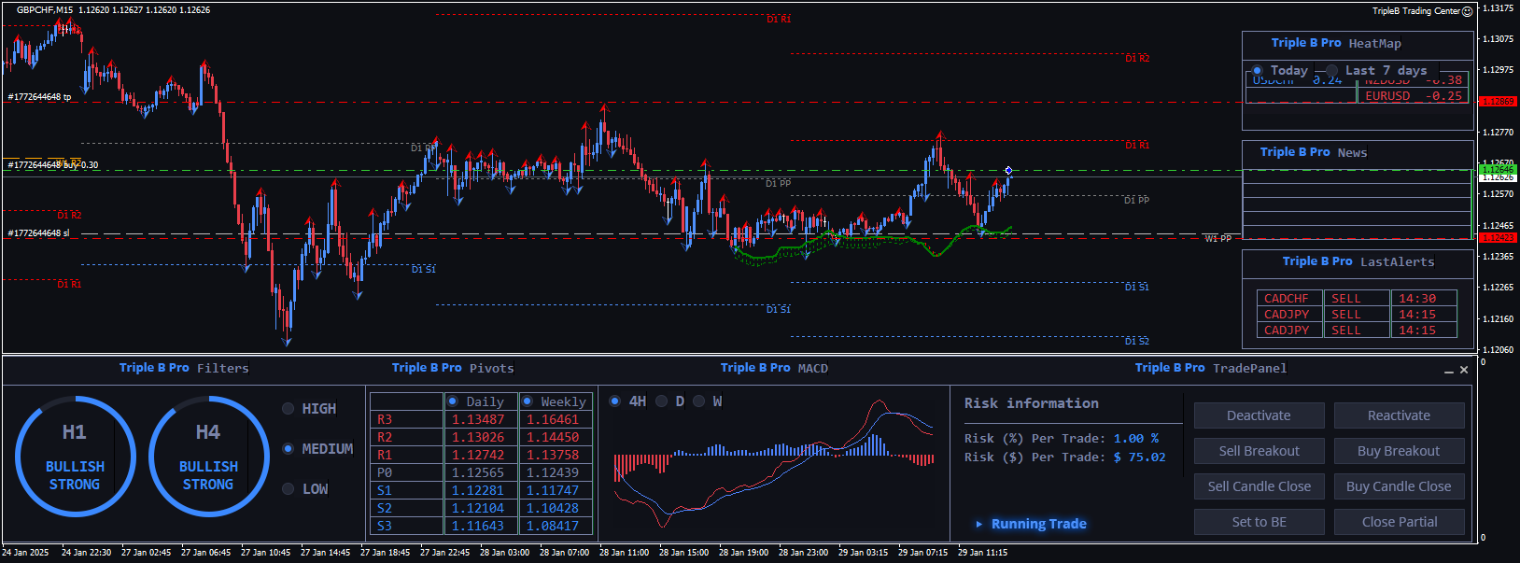Toggle the Weekly pivots column
The height and width of the screenshot is (563, 1520).
click(528, 401)
